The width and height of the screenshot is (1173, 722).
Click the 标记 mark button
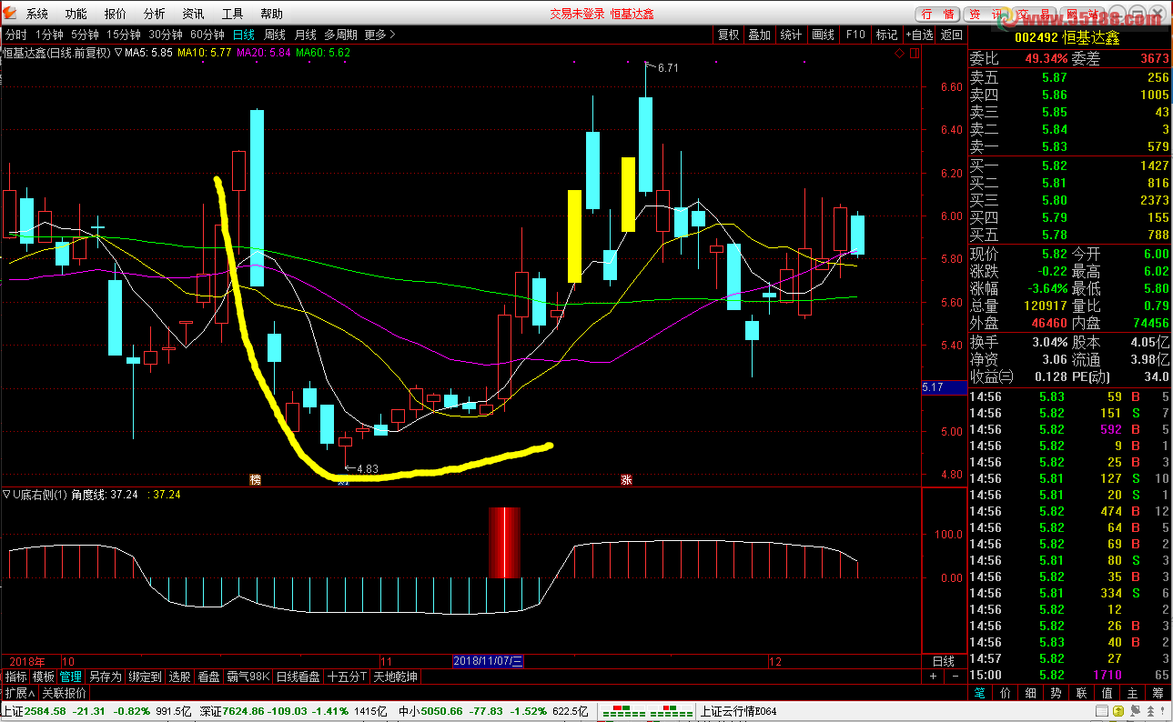(886, 35)
